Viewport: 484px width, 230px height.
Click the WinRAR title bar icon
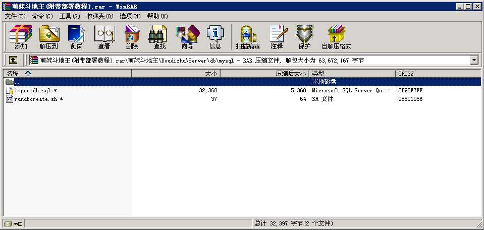pos(7,6)
